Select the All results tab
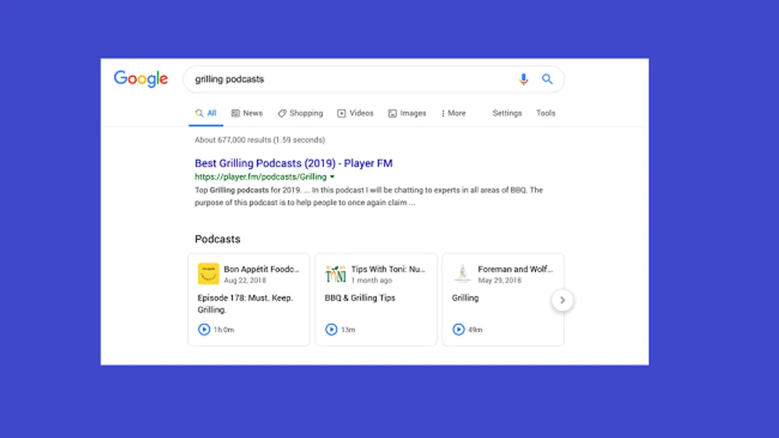 click(x=206, y=113)
